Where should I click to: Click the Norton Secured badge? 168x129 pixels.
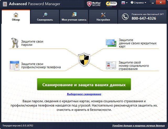coord(111,4)
